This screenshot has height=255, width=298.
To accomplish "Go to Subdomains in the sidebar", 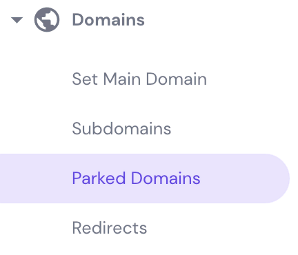I will click(121, 128).
